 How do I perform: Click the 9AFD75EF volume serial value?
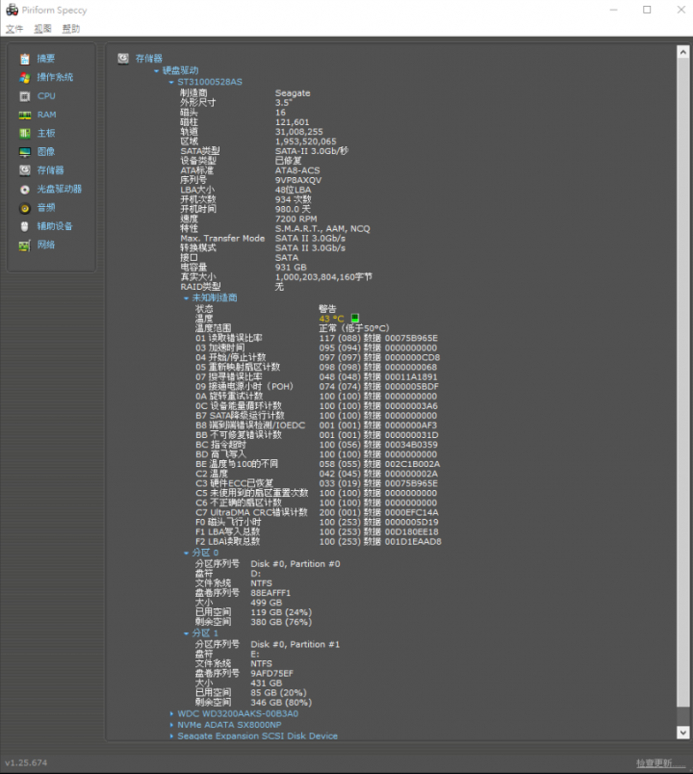272,673
